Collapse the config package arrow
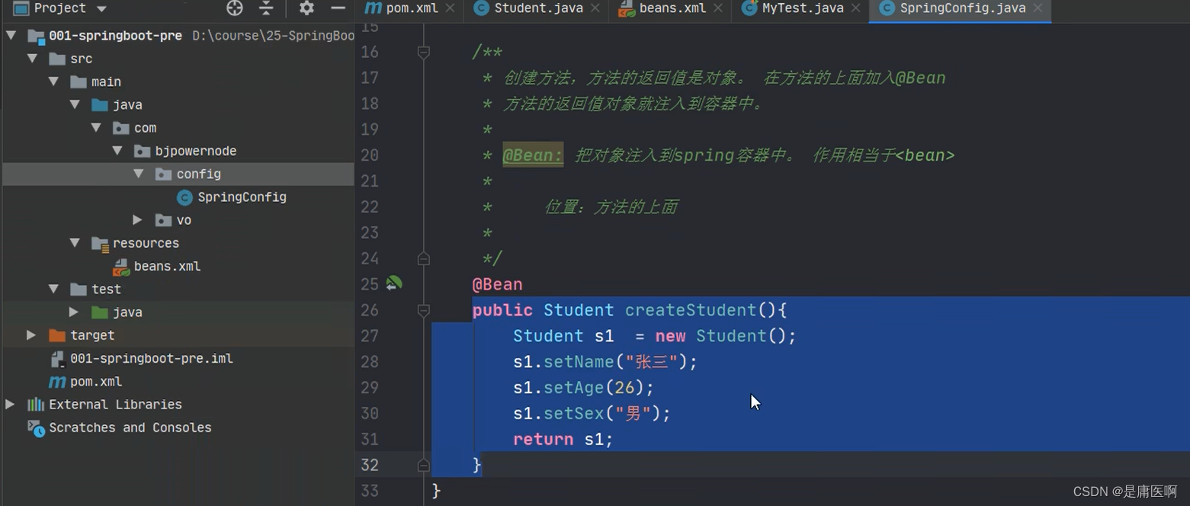The image size is (1190, 506). 139,174
